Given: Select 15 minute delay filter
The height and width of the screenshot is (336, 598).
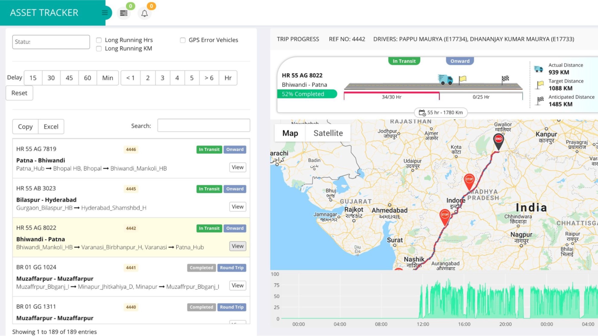Looking at the screenshot, I should click(33, 78).
